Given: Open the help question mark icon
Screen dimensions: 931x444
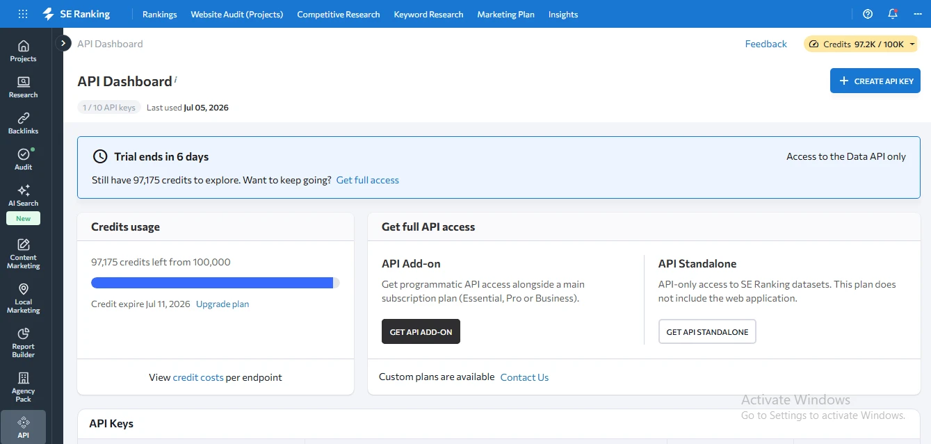Looking at the screenshot, I should click(x=868, y=14).
